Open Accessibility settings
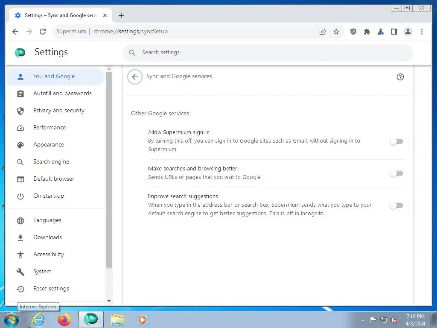 [x=55, y=255]
